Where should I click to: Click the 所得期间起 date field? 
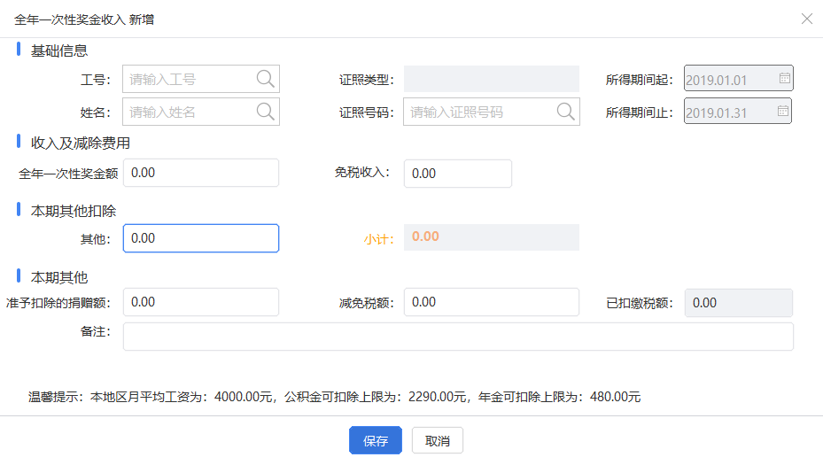coord(739,78)
